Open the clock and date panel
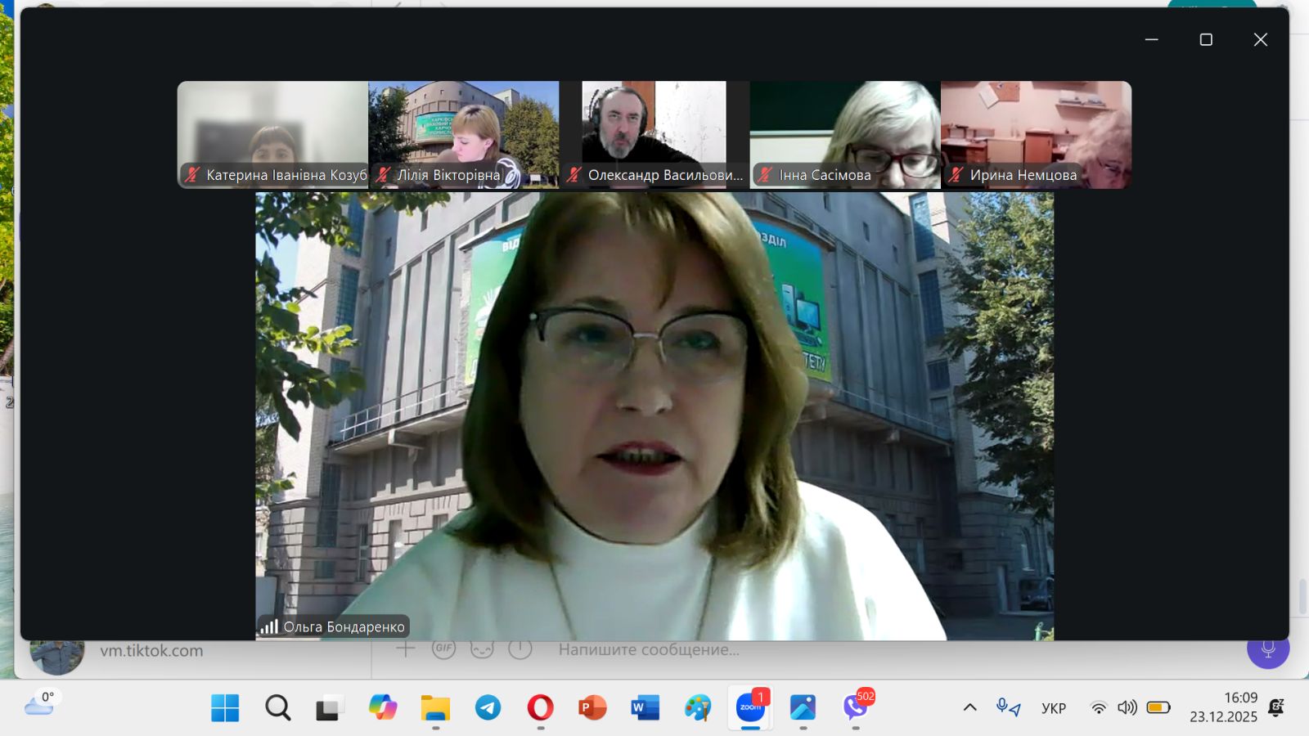This screenshot has height=736, width=1309. [1223, 707]
